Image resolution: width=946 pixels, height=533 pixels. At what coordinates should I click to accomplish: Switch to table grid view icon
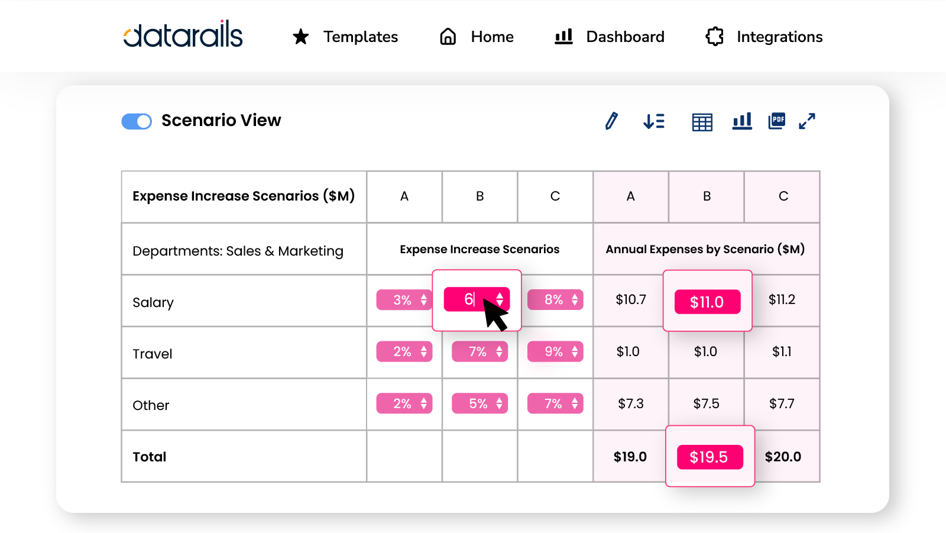tap(702, 122)
